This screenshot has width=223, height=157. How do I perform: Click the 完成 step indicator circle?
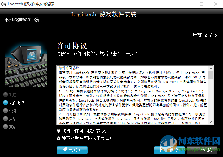click(6, 127)
